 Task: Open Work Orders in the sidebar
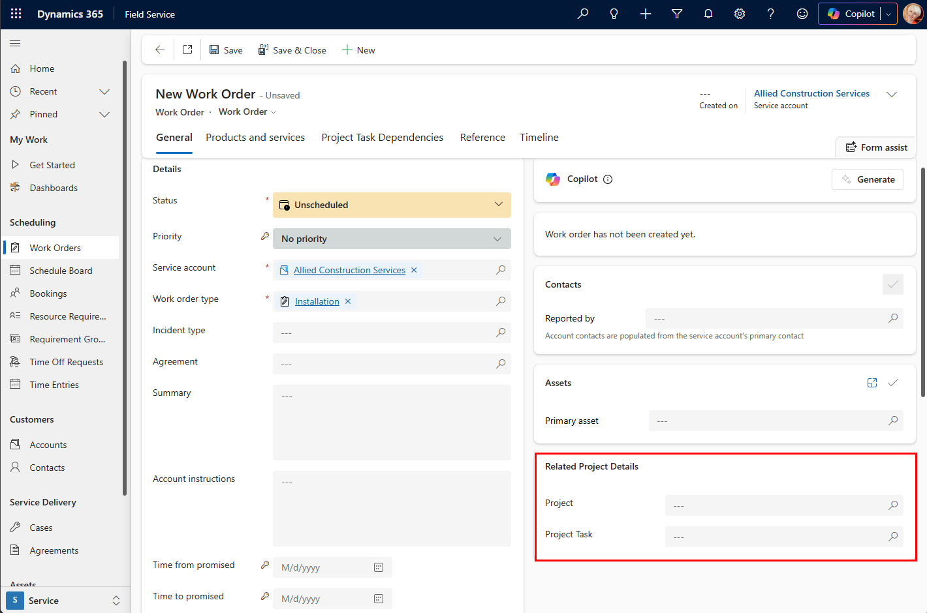[x=61, y=248]
